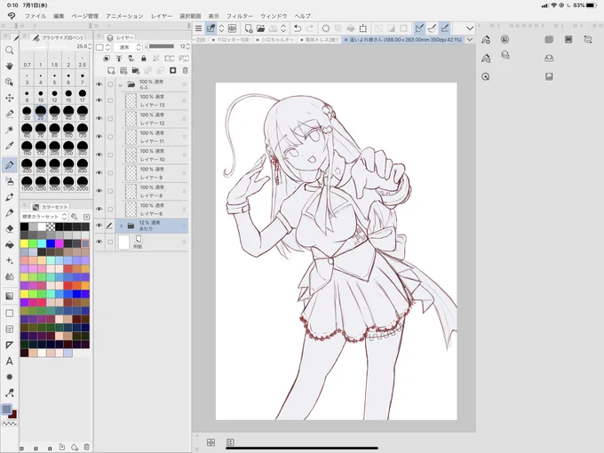This screenshot has width=604, height=453.
Task: Select the Auto select magic wand tool
Action: (x=10, y=130)
